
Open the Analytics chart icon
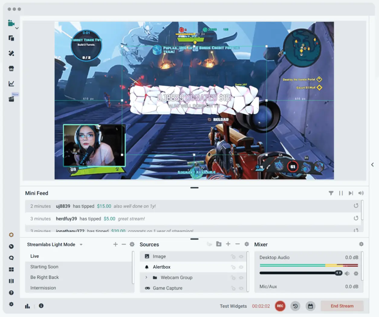pos(11,83)
